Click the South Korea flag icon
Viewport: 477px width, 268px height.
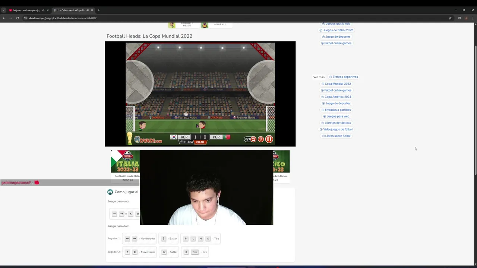tap(174, 137)
